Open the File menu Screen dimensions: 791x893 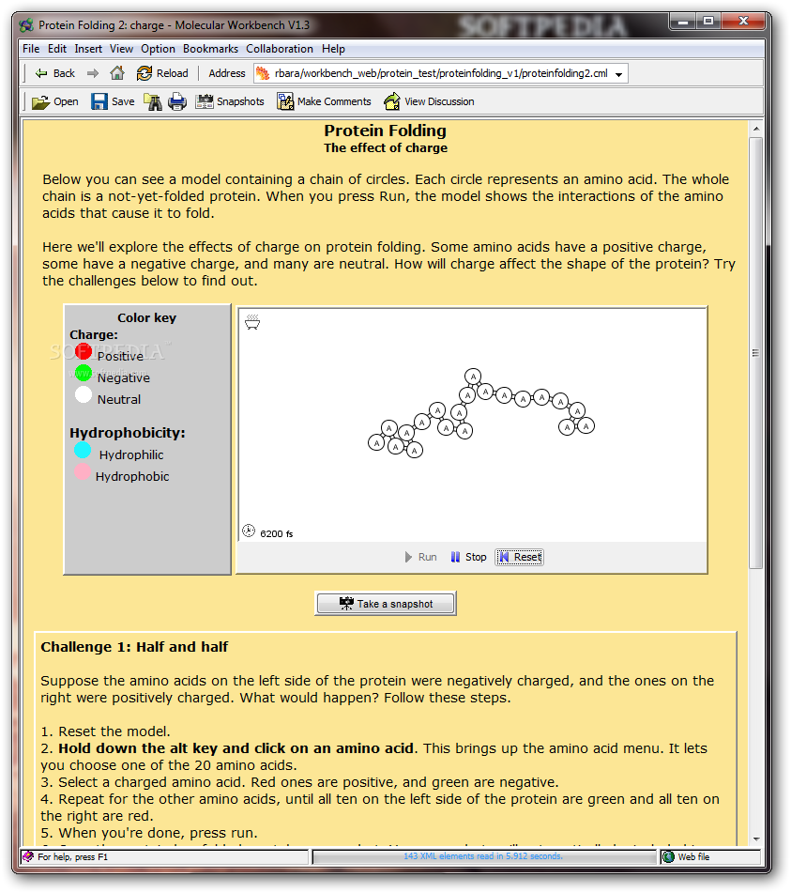pos(31,49)
